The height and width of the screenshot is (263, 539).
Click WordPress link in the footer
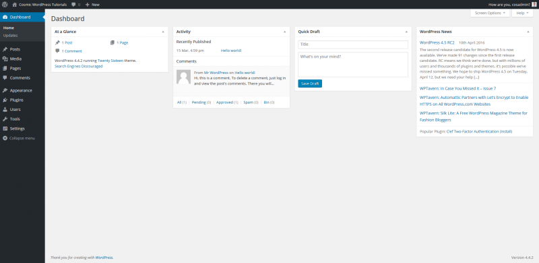[x=104, y=258]
